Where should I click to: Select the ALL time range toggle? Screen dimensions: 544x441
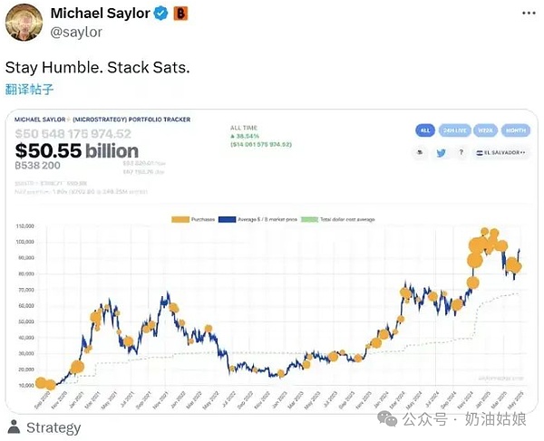coord(424,129)
